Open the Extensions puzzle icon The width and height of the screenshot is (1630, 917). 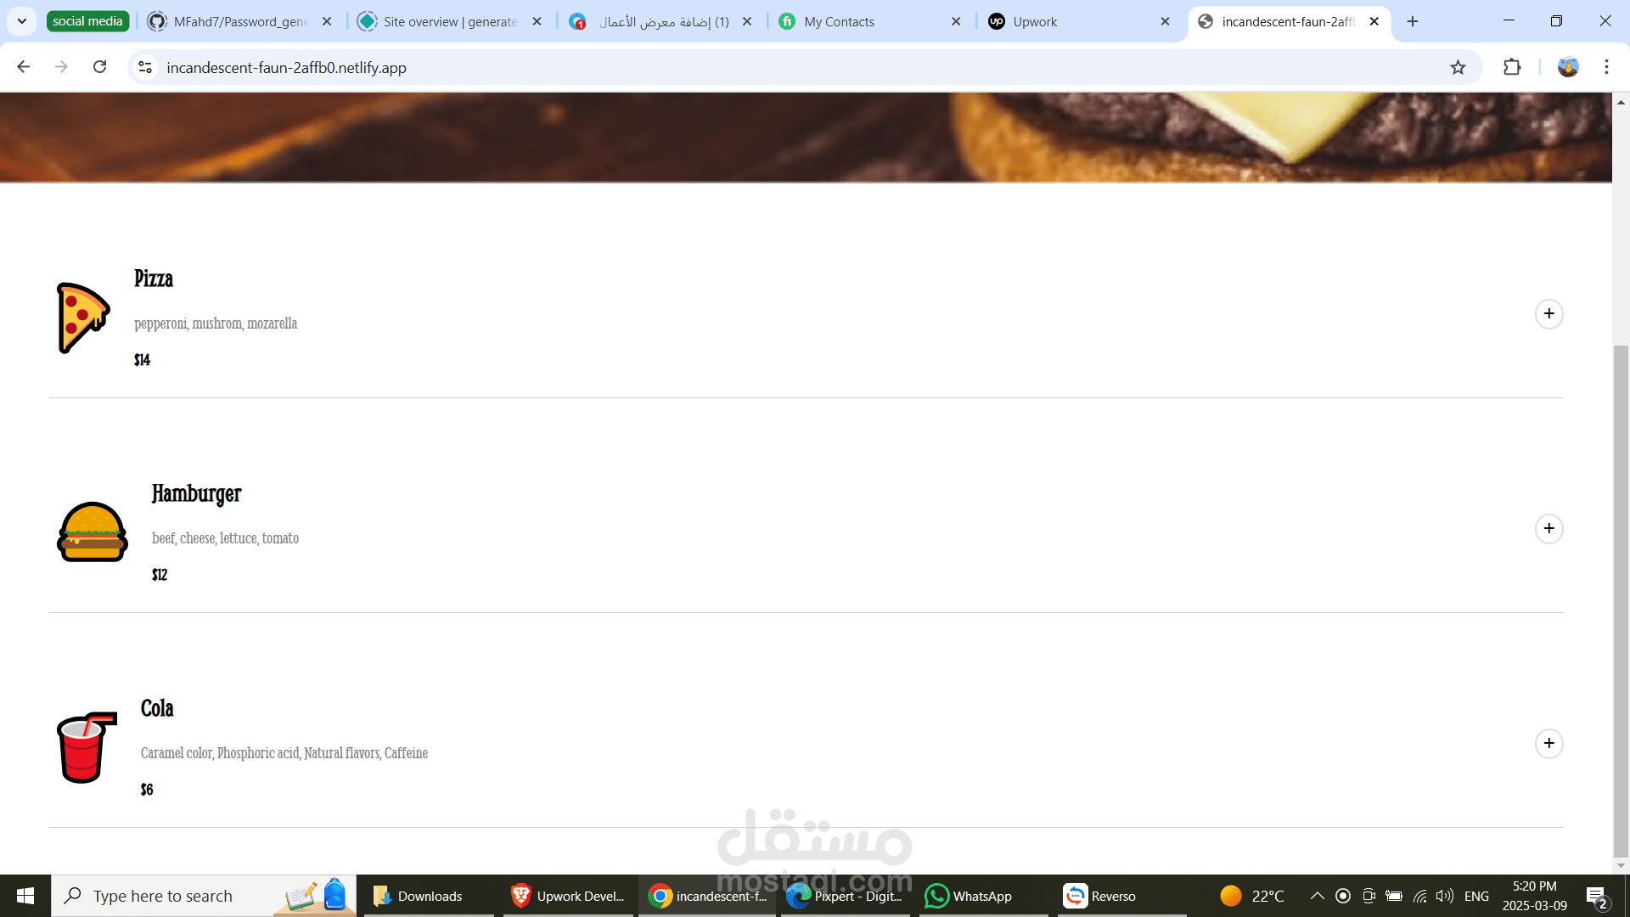1512,68
